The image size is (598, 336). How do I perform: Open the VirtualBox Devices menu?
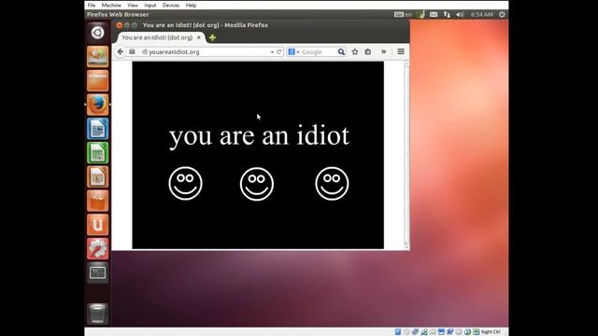(170, 5)
